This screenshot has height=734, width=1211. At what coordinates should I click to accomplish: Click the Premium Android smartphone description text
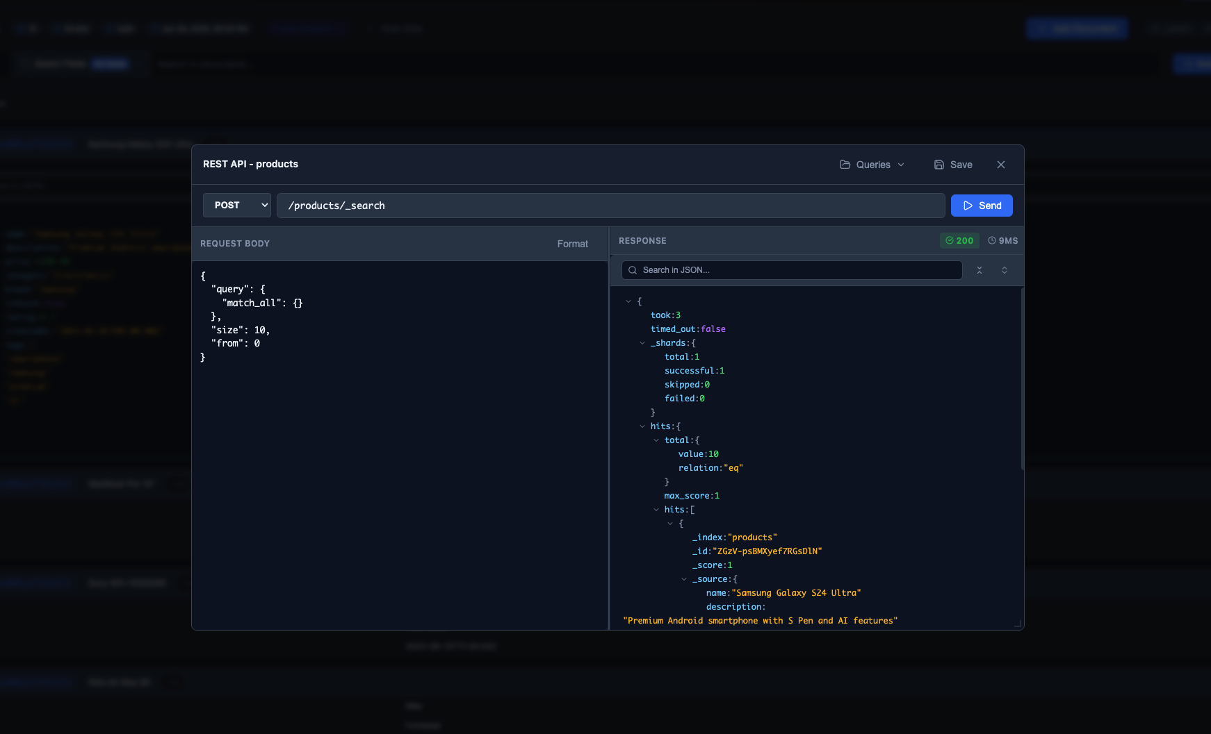[761, 621]
